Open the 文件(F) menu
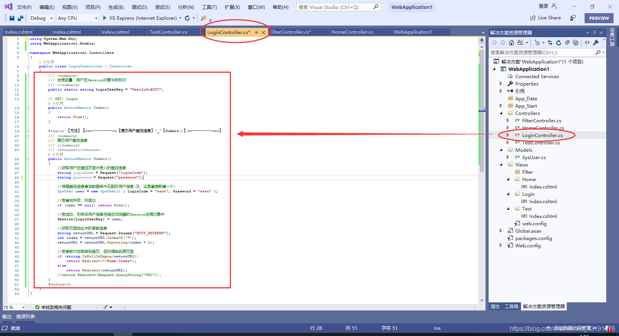Viewport: 619px width, 336px height. pos(24,7)
